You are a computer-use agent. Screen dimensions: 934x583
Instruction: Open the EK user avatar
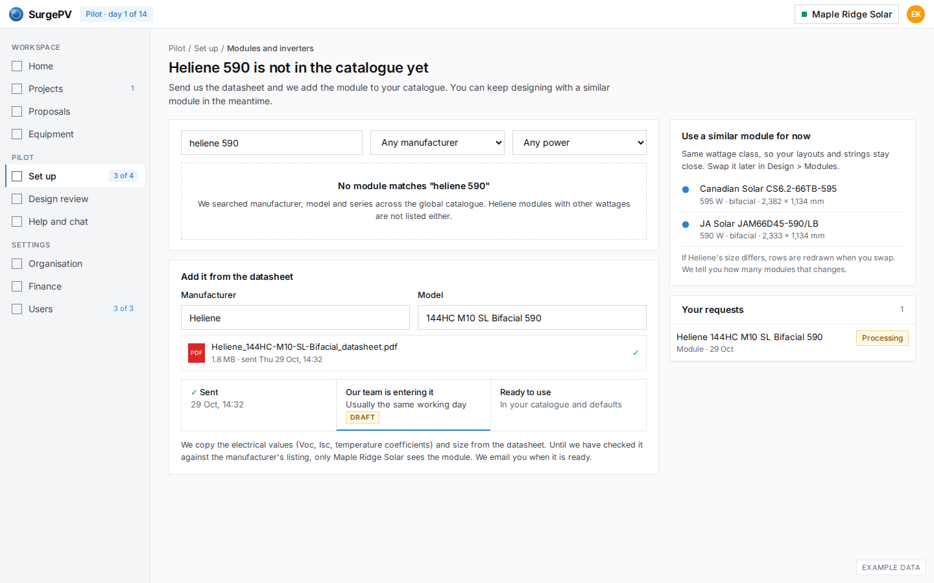pos(916,14)
